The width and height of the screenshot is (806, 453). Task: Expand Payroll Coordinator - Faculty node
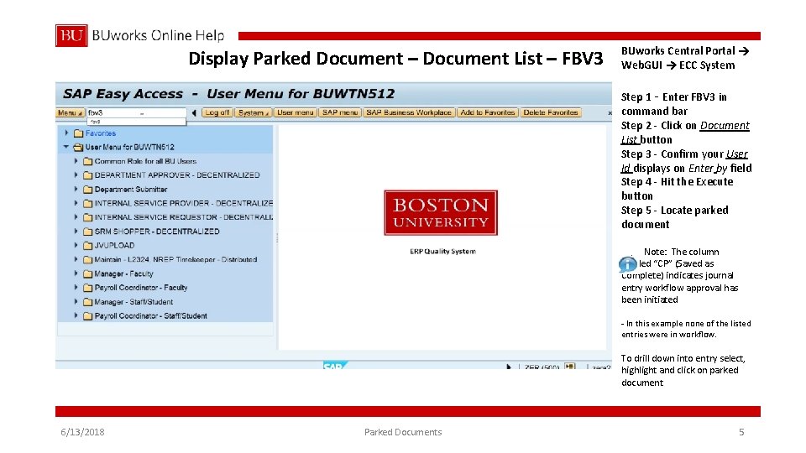click(76, 288)
